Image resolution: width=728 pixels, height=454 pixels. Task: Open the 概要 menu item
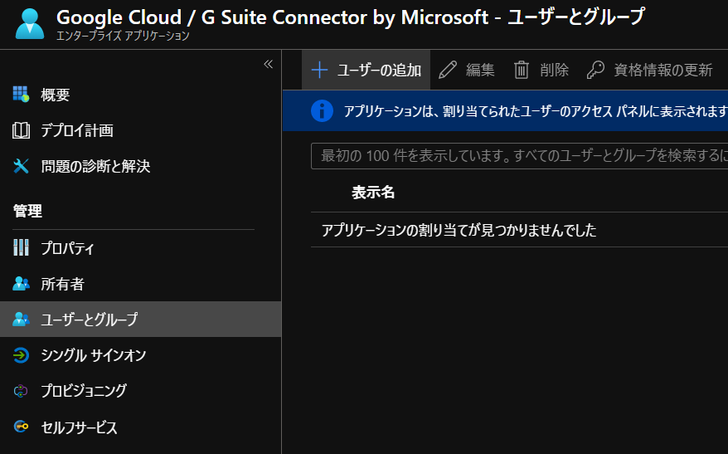click(x=56, y=95)
